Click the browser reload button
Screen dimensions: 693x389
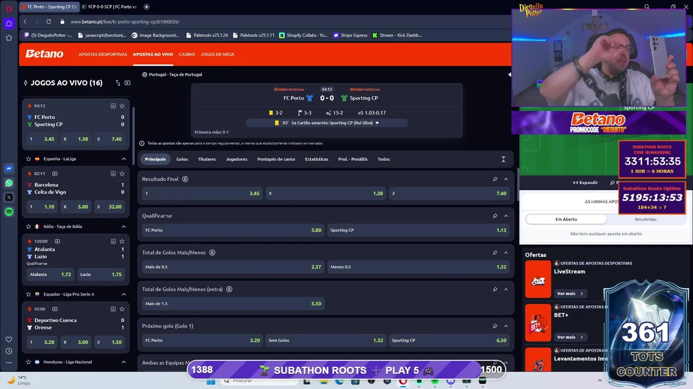49,22
